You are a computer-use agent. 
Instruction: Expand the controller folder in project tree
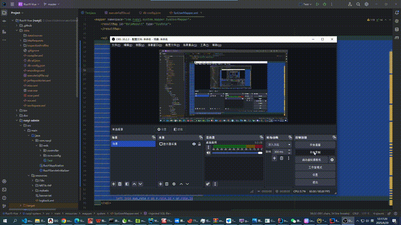click(x=40, y=150)
